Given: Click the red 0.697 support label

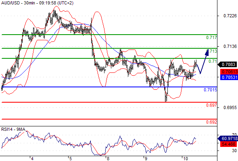Looking at the screenshot, I should (x=212, y=105).
